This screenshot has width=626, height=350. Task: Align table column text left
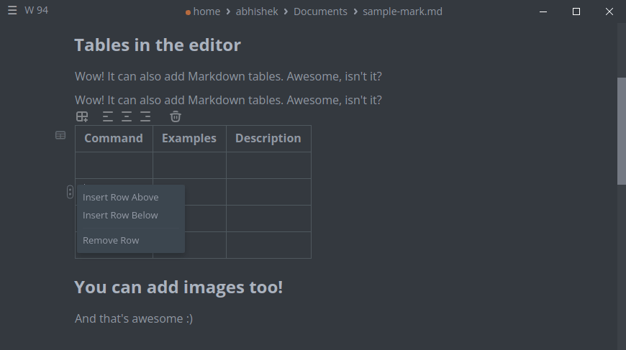[108, 116]
